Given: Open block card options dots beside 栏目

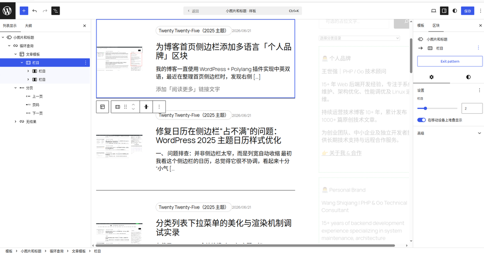Looking at the screenshot, I should tap(478, 48).
